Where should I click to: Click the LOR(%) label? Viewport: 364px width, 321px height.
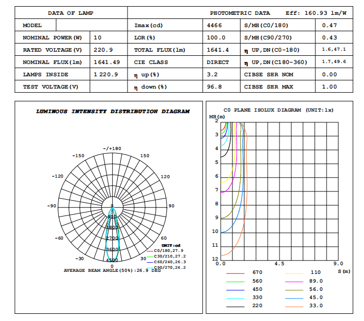click(x=144, y=37)
